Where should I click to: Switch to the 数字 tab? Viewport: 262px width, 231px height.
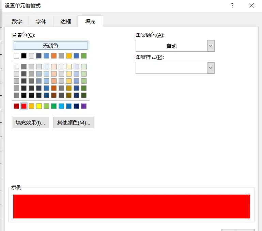17,21
